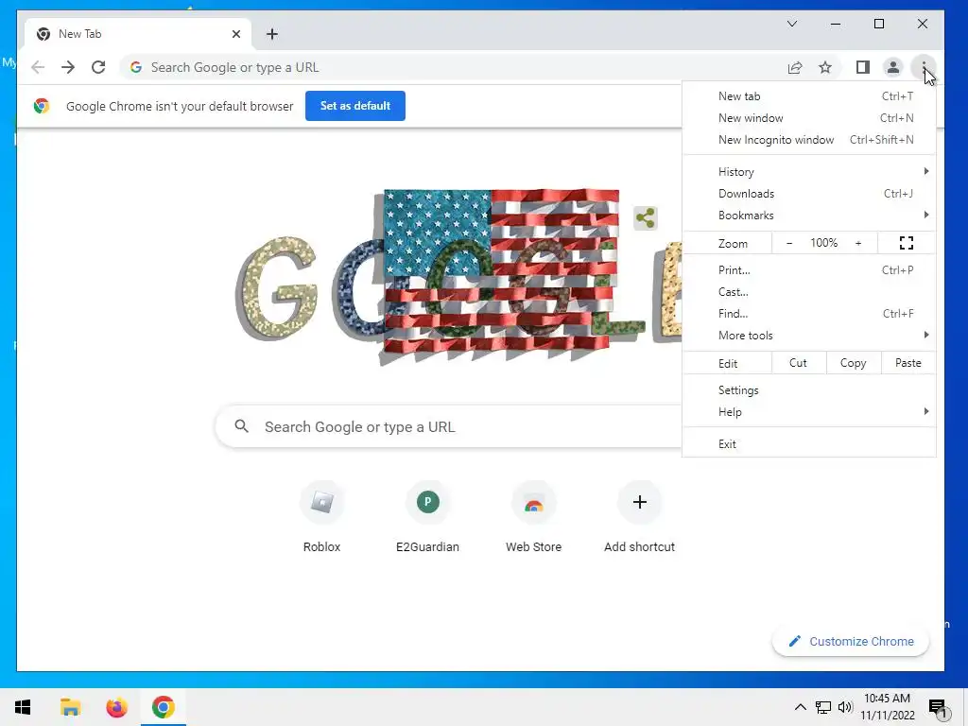Launch Firefox from the taskbar
Image resolution: width=968 pixels, height=726 pixels.
(x=116, y=707)
